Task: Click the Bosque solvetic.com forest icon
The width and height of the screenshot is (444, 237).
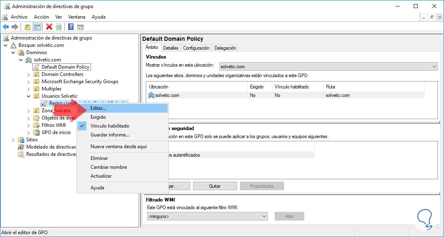Action: [13, 45]
